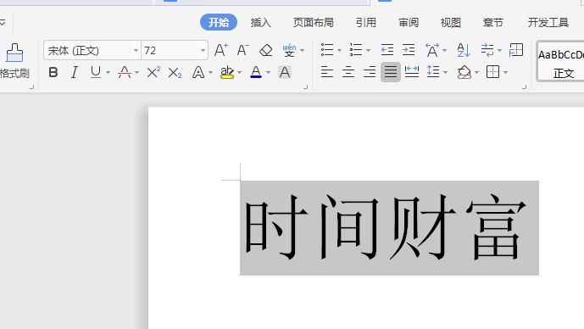Open shading color dropdown arrow
The image size is (584, 329).
coord(476,72)
